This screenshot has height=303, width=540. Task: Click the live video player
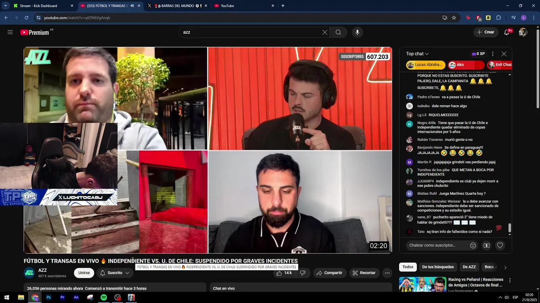click(208, 150)
